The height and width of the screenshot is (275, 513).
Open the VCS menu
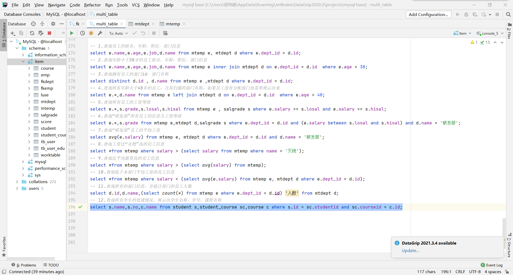coord(136,5)
